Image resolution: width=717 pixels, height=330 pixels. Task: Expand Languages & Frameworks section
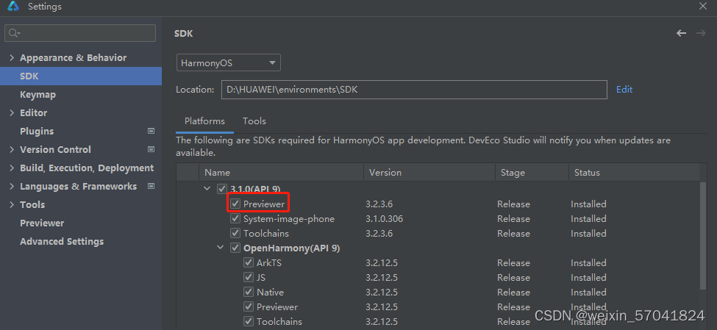tap(12, 186)
